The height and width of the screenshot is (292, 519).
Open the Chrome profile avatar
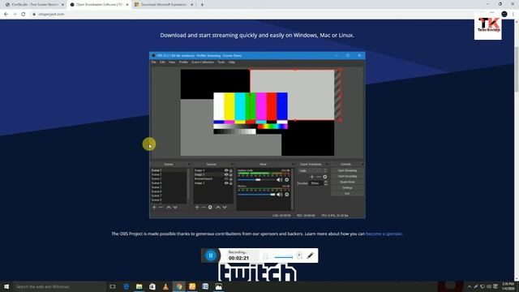[504, 15]
